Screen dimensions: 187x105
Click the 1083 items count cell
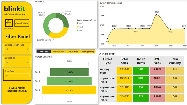coord(141,71)
